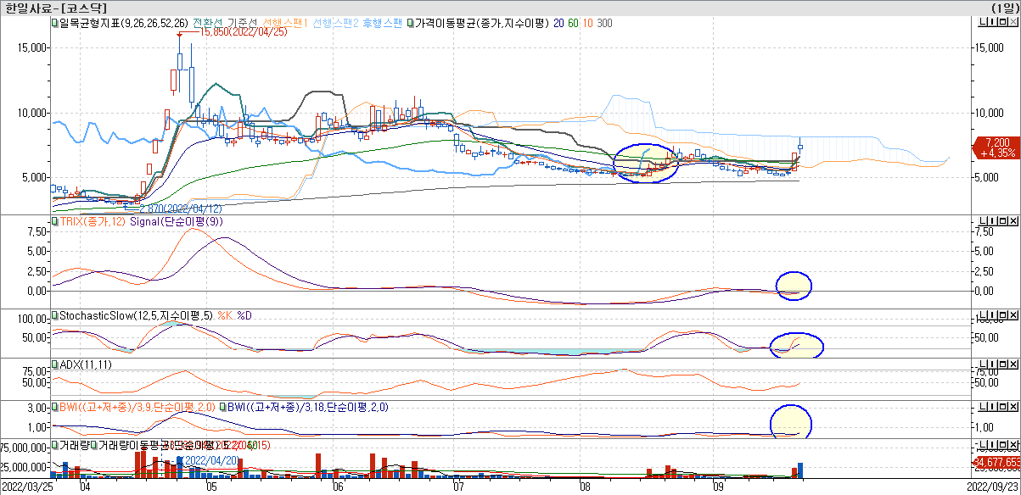Viewport: 1021px width, 495px height.
Task: Maximize the StochasticSlow panel with its square icon
Action: (x=1002, y=315)
